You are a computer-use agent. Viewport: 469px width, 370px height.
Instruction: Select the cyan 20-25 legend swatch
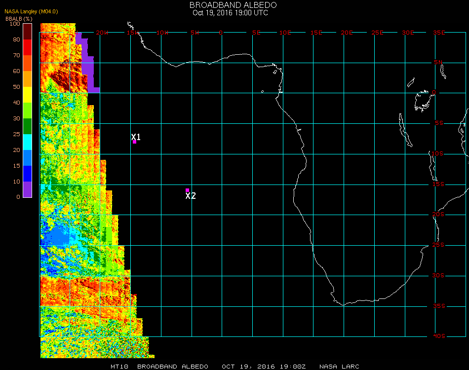point(28,142)
